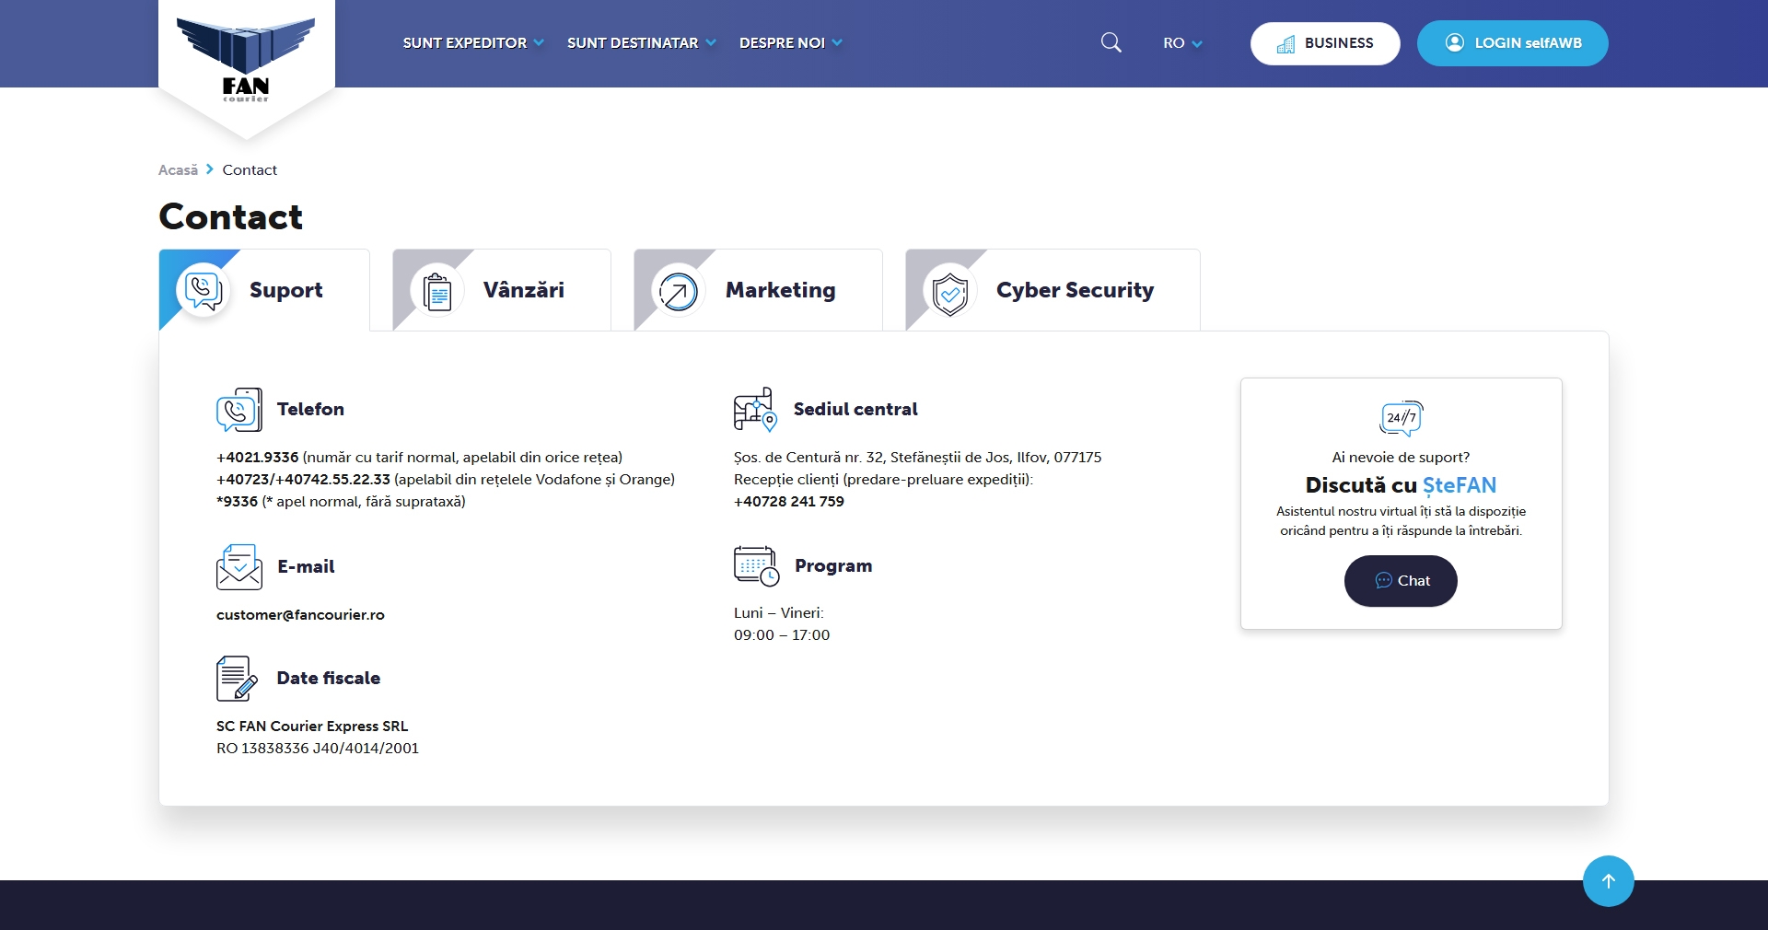The height and width of the screenshot is (930, 1768).
Task: Expand the DESPRE NOI menu
Action: click(790, 43)
